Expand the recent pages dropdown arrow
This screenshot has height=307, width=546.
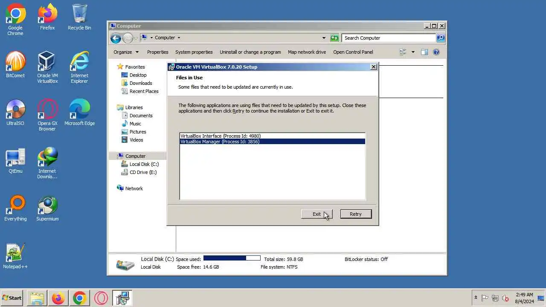136,38
